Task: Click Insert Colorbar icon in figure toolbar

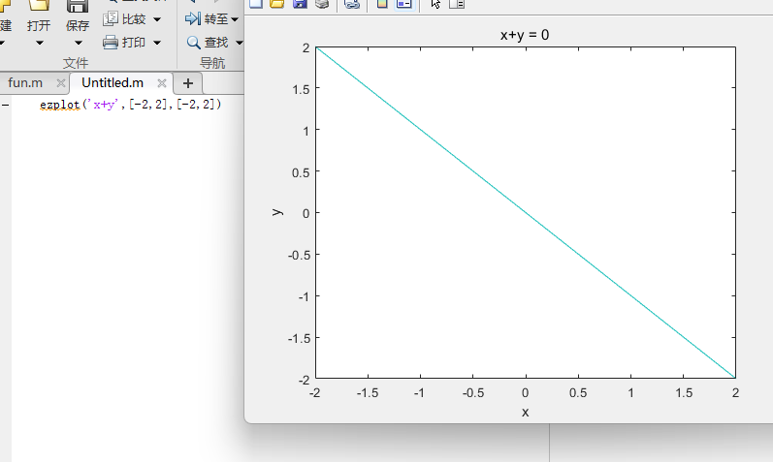Action: (x=382, y=4)
